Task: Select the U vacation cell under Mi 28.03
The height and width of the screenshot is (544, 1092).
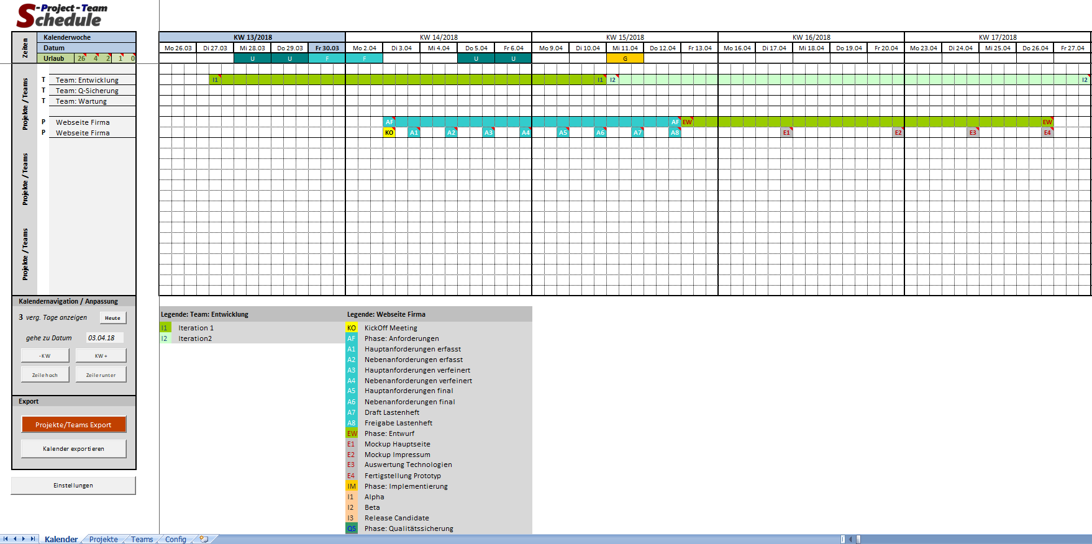Action: click(x=252, y=58)
